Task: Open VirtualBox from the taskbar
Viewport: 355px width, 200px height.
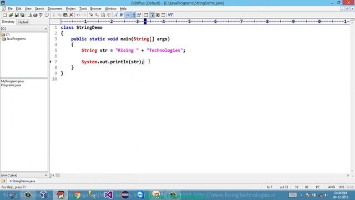Action: pos(44,195)
